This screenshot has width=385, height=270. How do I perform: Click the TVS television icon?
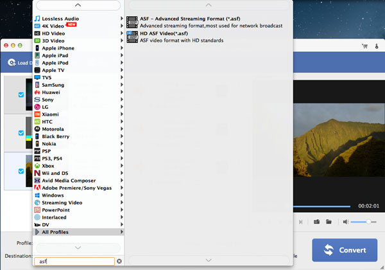(37, 77)
